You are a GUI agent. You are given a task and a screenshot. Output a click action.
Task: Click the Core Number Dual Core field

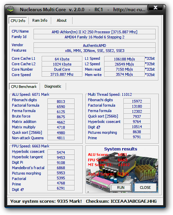click(62, 69)
